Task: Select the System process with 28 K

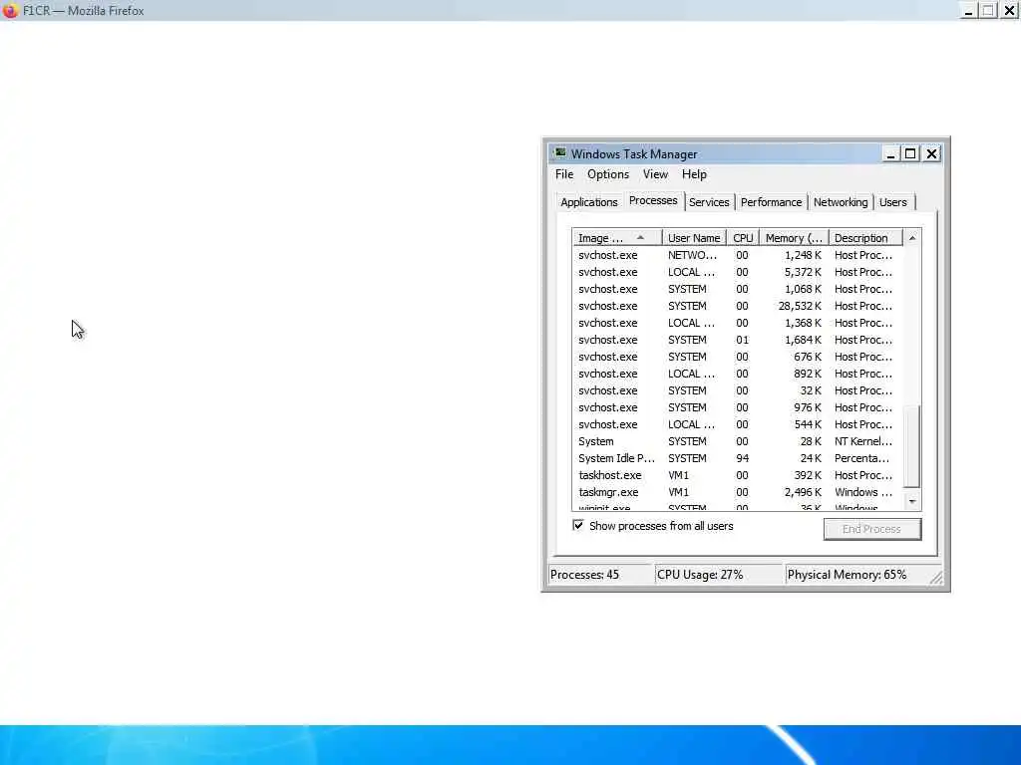Action: point(738,441)
